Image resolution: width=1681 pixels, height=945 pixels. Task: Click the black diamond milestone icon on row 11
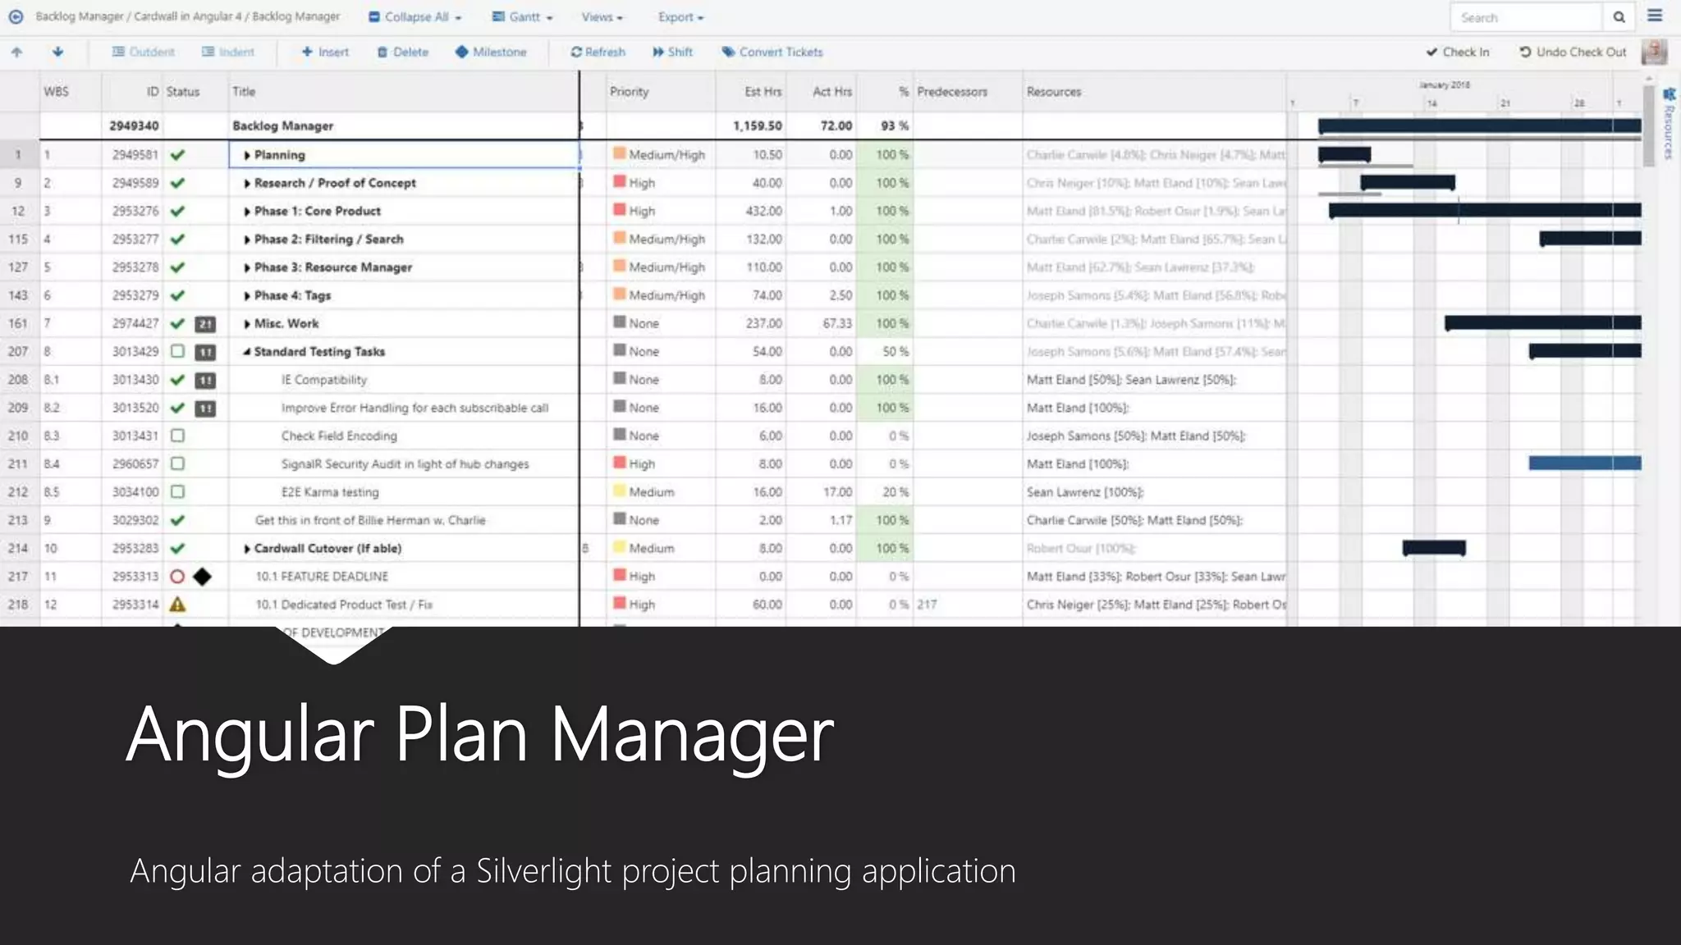[x=203, y=576]
